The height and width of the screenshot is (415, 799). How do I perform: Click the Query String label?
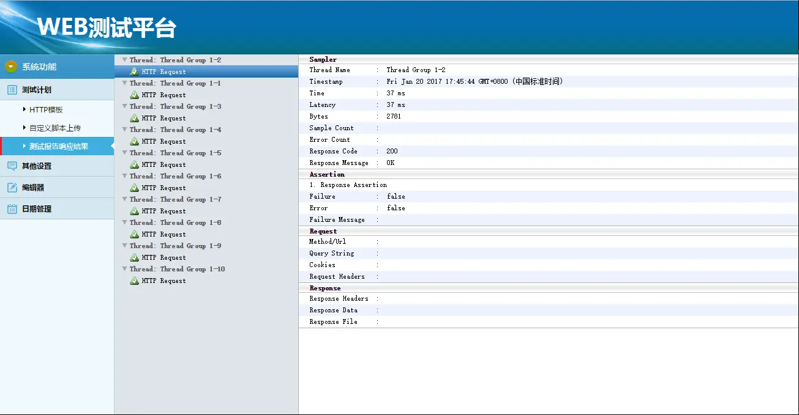331,253
